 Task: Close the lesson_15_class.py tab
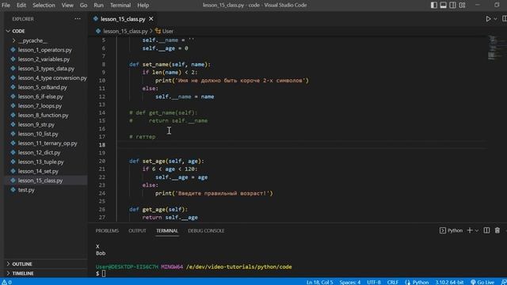pos(151,19)
